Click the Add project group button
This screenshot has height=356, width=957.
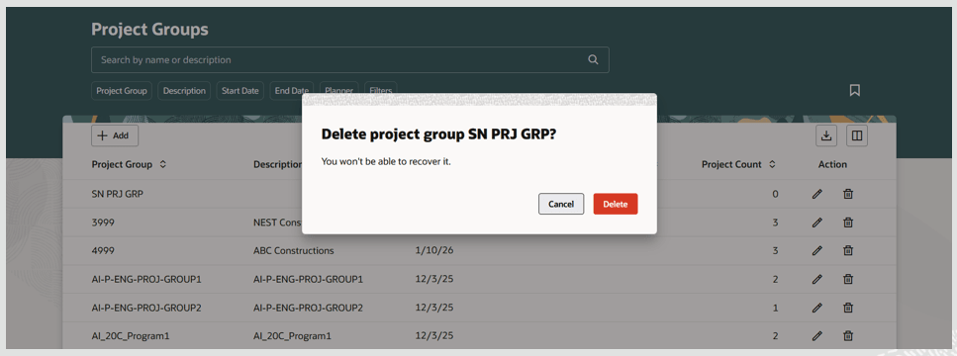click(115, 135)
